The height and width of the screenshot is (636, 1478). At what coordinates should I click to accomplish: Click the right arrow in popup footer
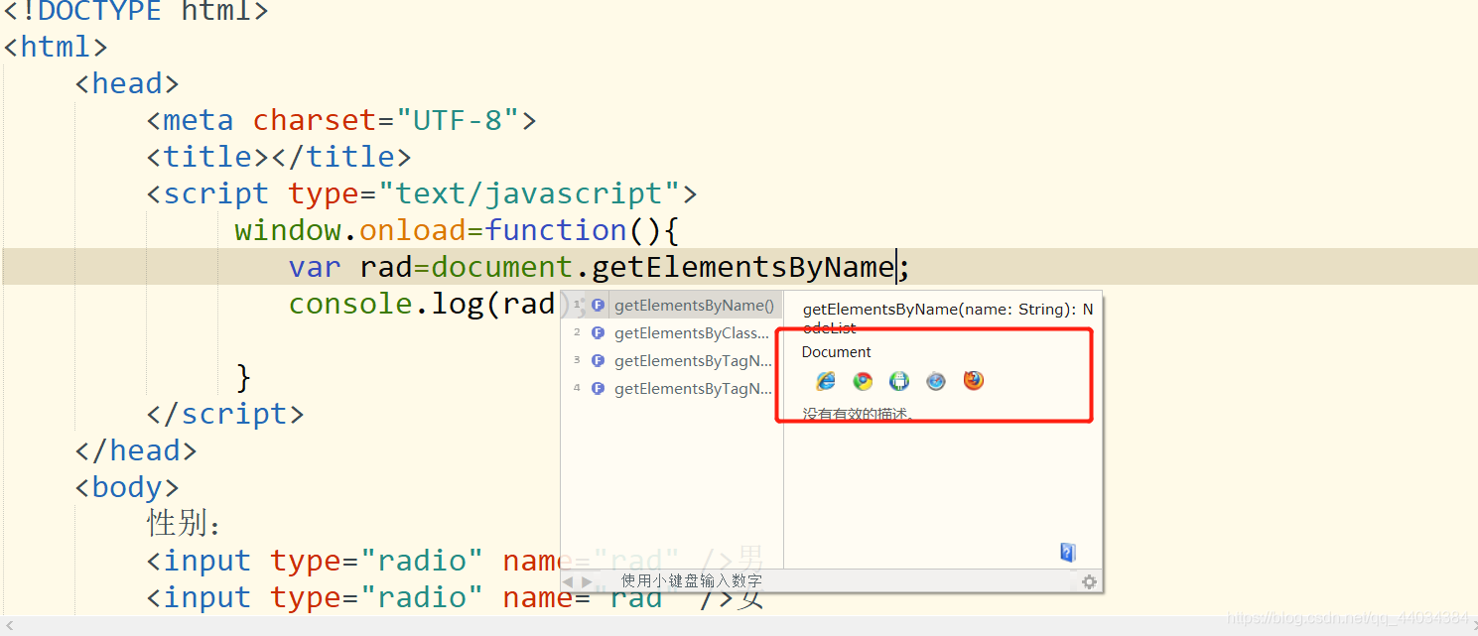tap(587, 581)
